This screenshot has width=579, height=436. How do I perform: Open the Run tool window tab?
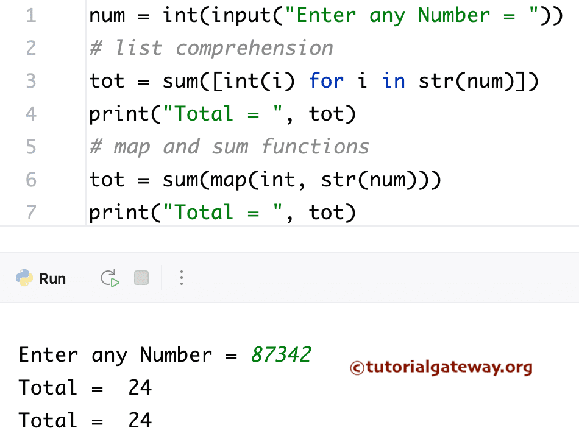[x=52, y=278]
